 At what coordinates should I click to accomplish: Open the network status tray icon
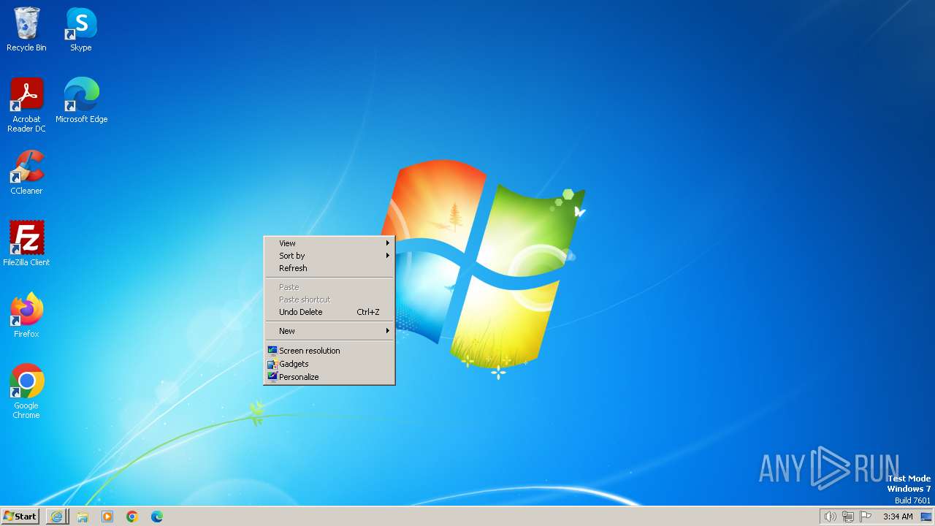click(848, 517)
